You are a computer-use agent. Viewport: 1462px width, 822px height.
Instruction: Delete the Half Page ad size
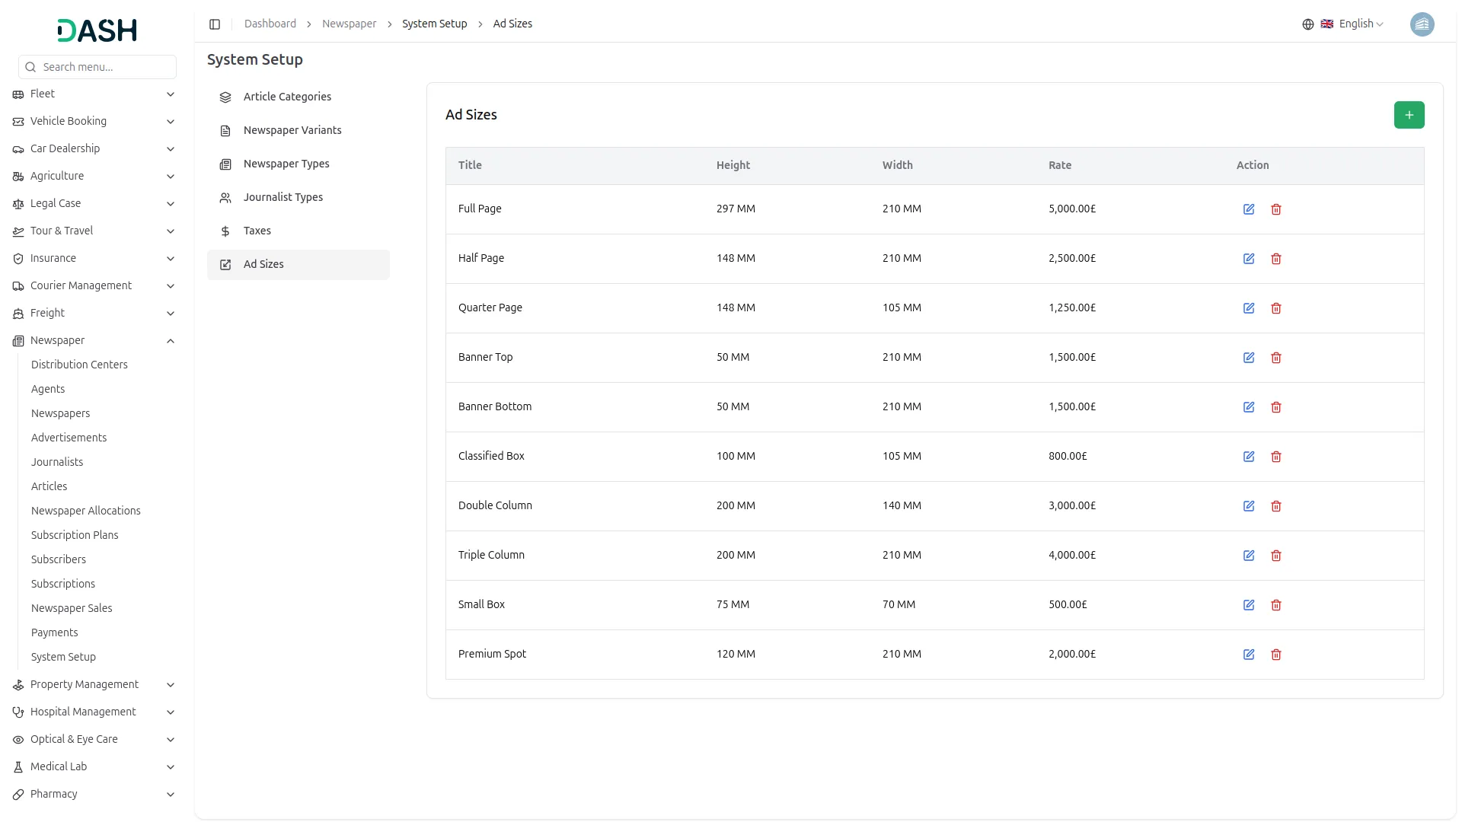[x=1276, y=259]
